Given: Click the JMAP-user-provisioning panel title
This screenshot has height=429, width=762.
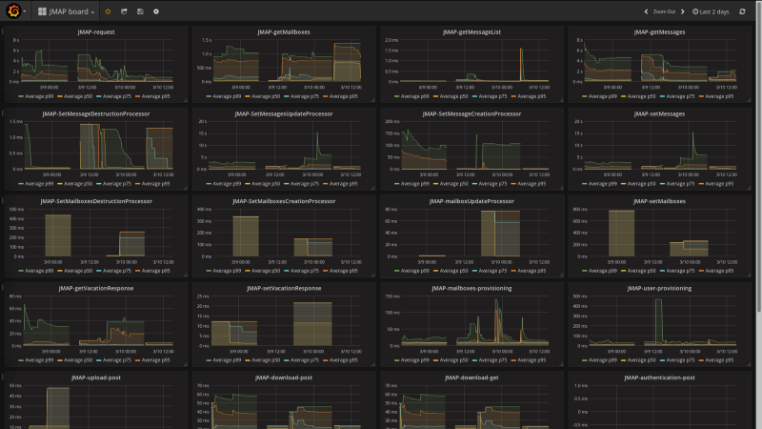Looking at the screenshot, I should 660,288.
